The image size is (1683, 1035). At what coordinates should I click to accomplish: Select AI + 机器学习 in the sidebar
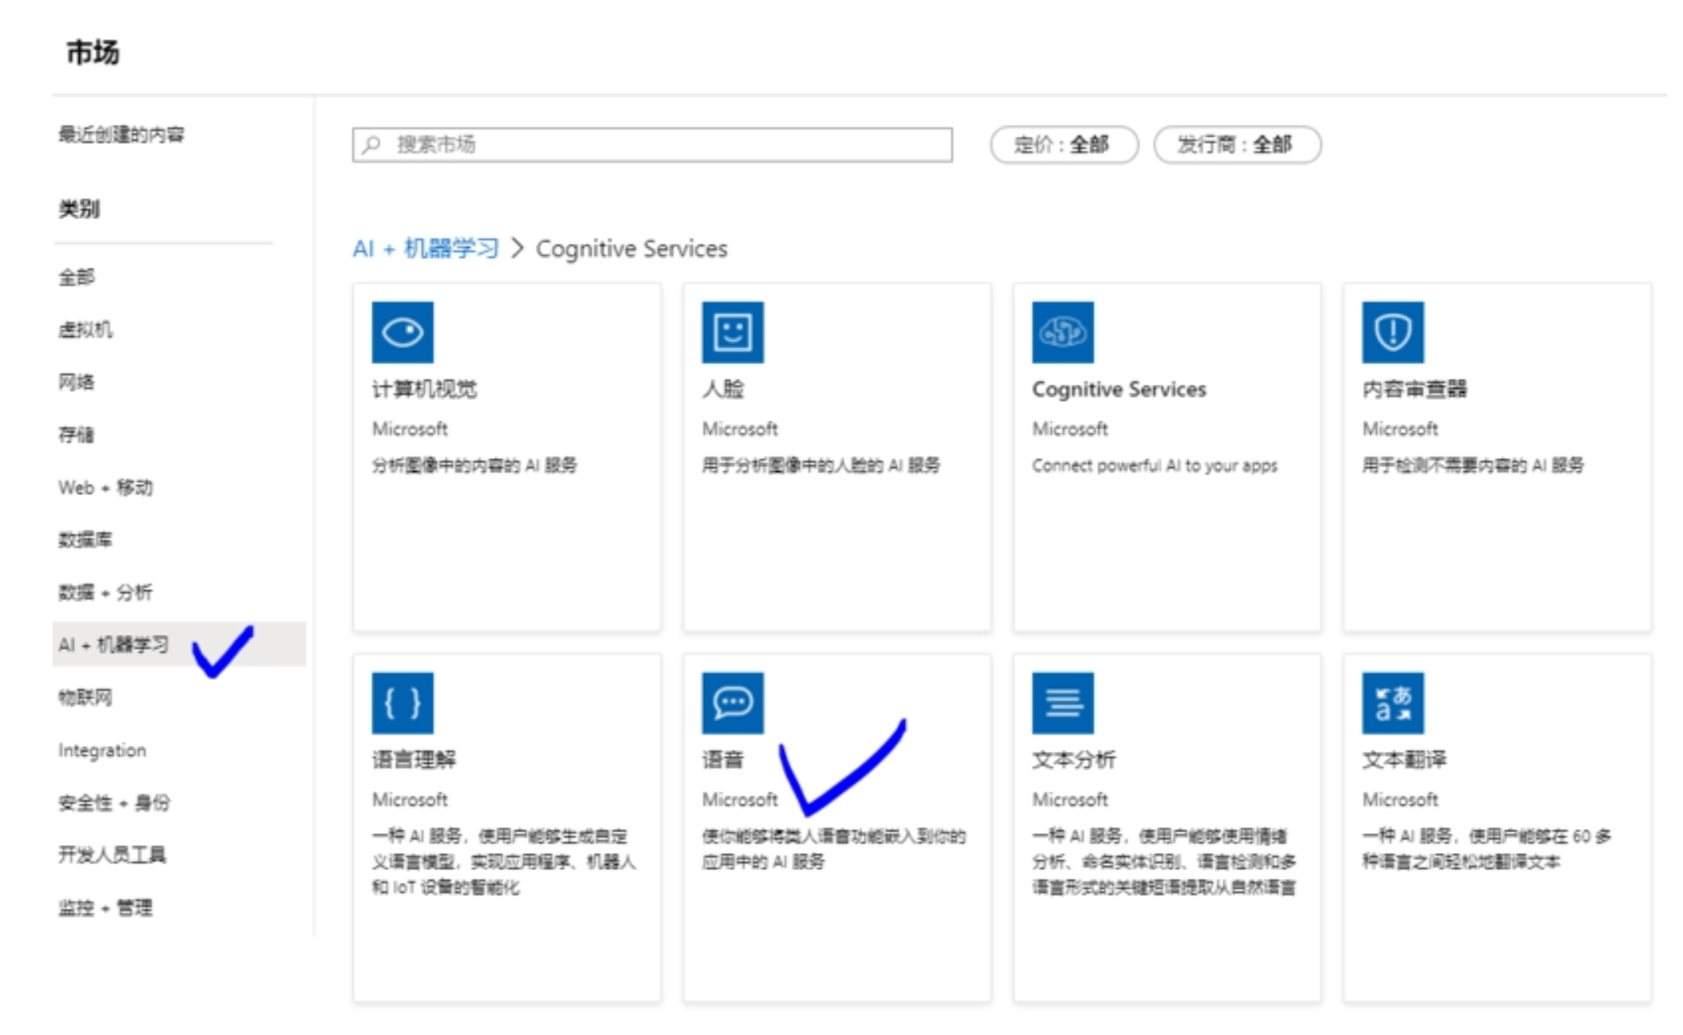179,644
